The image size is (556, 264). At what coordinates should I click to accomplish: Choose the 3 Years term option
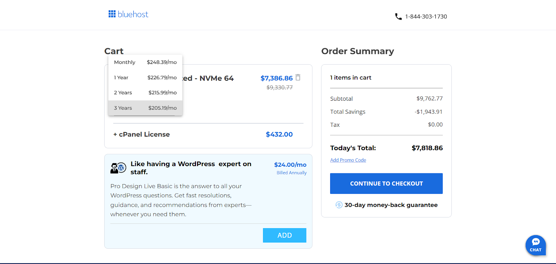(x=145, y=108)
